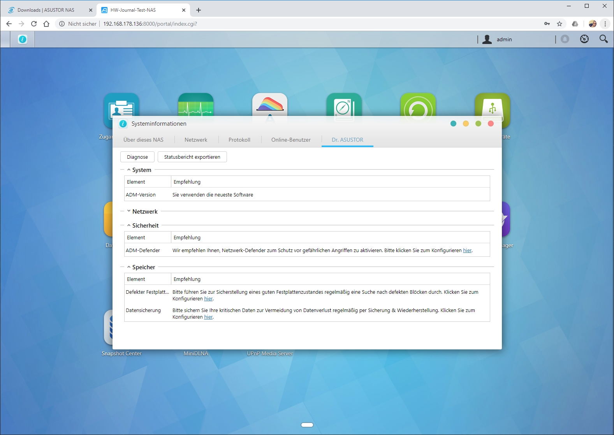Image resolution: width=614 pixels, height=435 pixels.
Task: Click the 'hier' link in Defekter Festplatt row
Action: point(208,299)
